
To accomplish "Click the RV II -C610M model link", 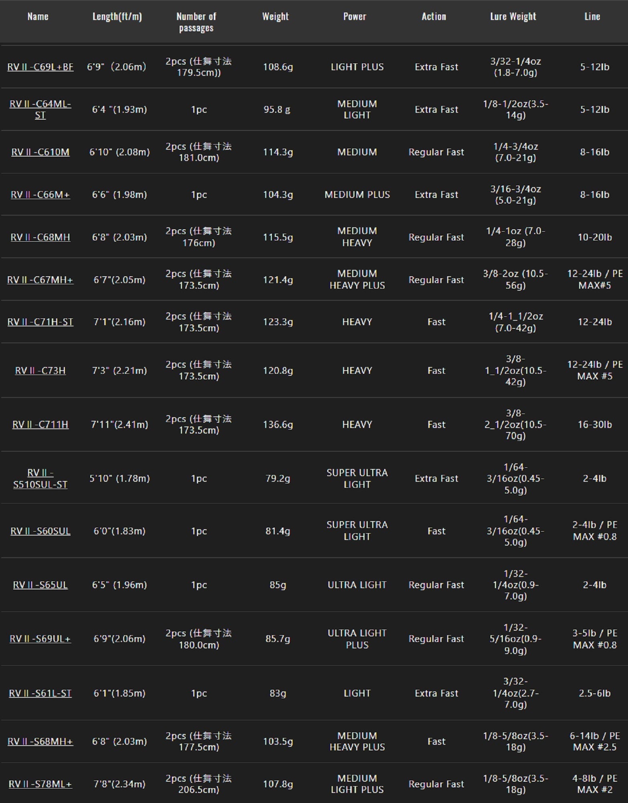I will tap(40, 152).
